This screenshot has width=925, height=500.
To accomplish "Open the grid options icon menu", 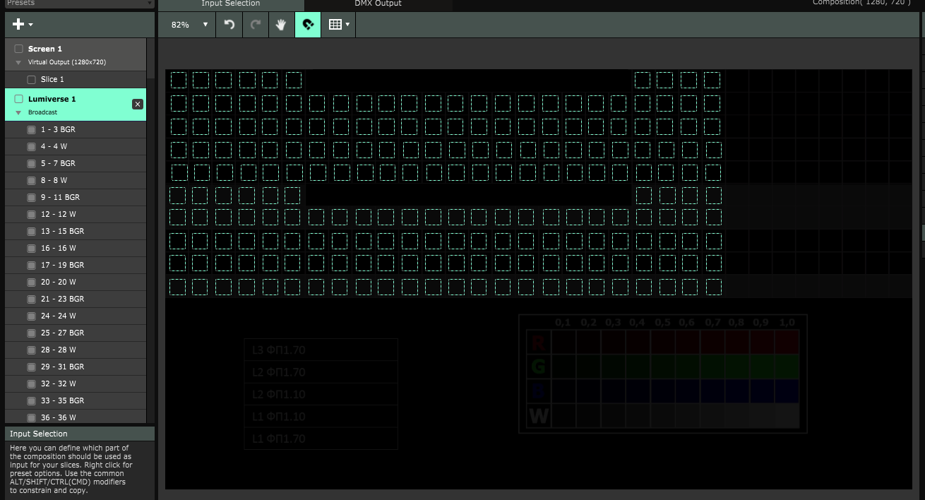I will click(x=338, y=25).
